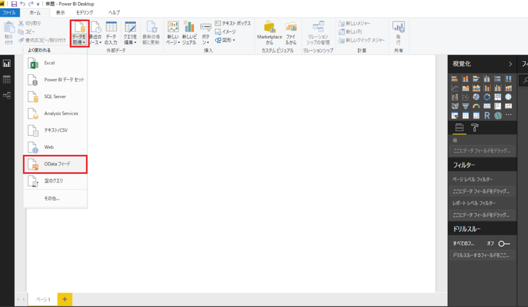Open the Model view from left sidebar
Screen dimensions: 528x307
point(7,95)
